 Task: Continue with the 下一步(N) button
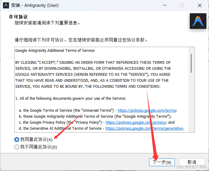pyautogui.click(x=162, y=162)
